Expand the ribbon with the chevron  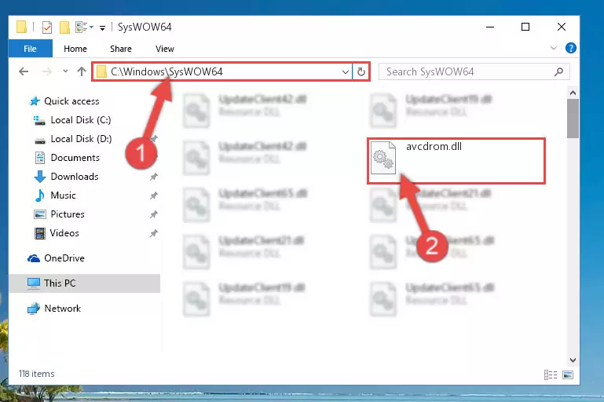[554, 48]
